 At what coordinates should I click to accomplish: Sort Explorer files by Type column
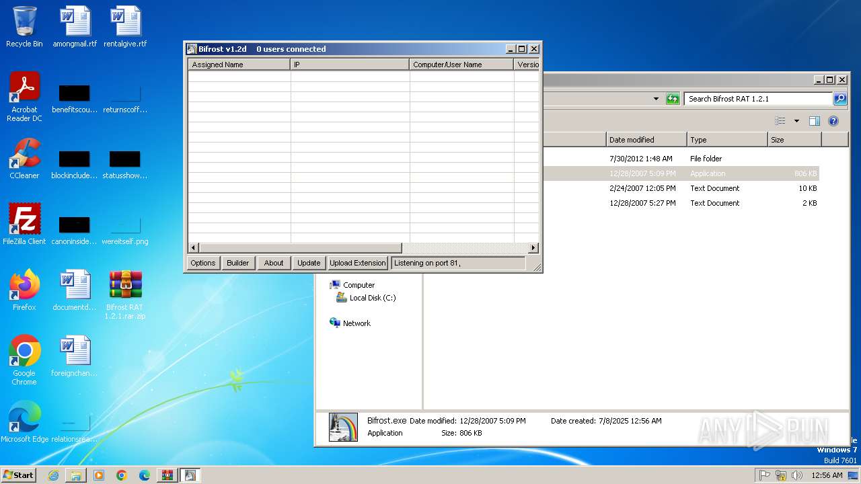point(727,140)
